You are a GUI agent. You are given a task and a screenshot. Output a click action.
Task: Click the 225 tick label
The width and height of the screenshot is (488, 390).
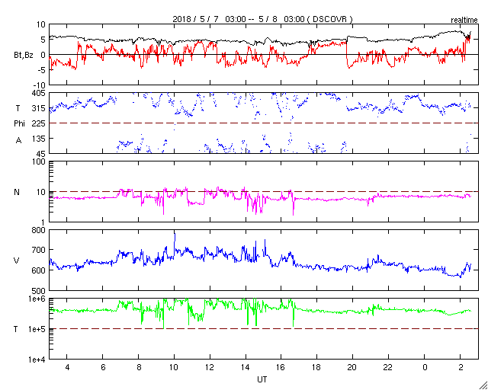pos(39,123)
